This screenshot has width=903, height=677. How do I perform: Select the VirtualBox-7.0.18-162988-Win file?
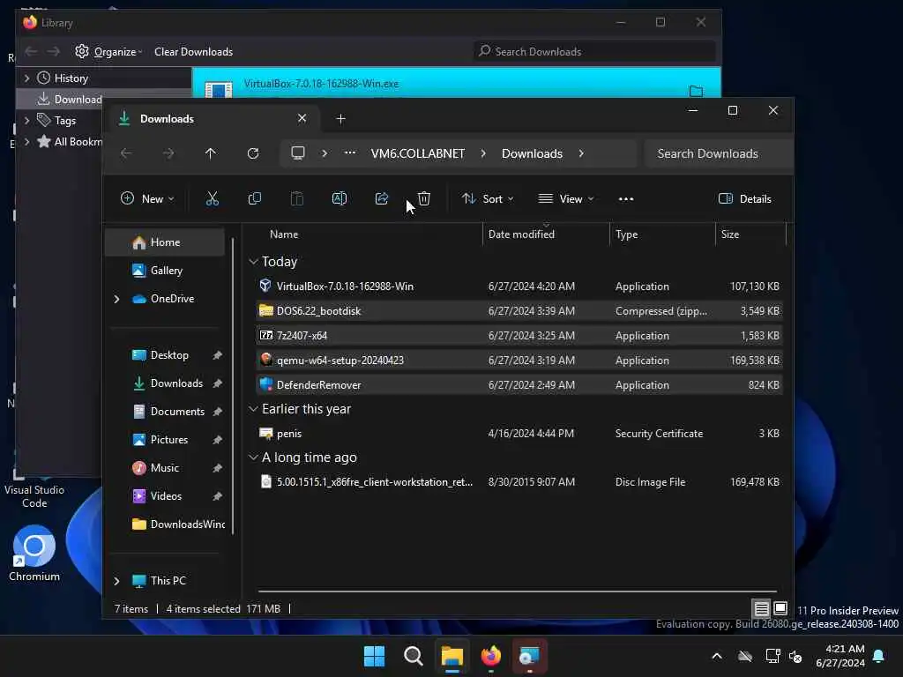pyautogui.click(x=519, y=286)
